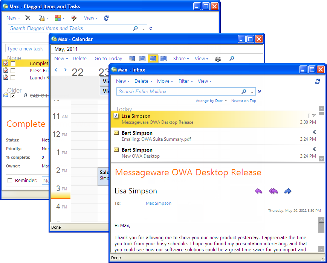Open the Share dropdown in the Calendar
The image size is (327, 263).
181,59
